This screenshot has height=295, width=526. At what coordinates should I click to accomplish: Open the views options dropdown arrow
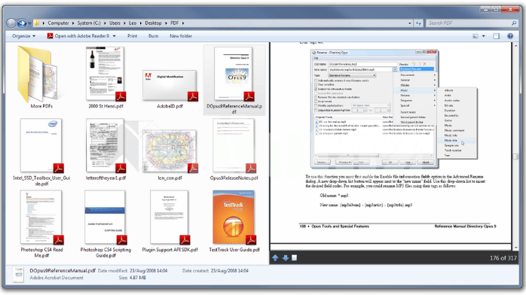tap(483, 36)
